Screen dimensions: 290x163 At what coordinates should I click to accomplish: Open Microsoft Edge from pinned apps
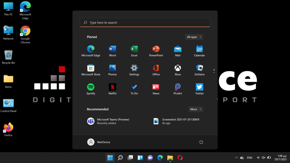[x=91, y=51]
